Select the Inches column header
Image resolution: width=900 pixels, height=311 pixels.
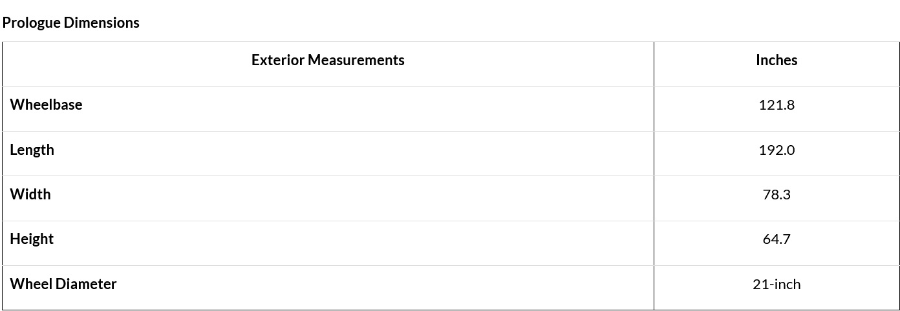[x=777, y=60]
